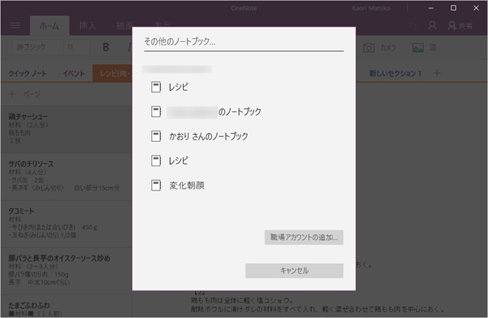This screenshot has height=318, width=488.
Task: Click the その他のノートブック... heading
Action: point(180,41)
